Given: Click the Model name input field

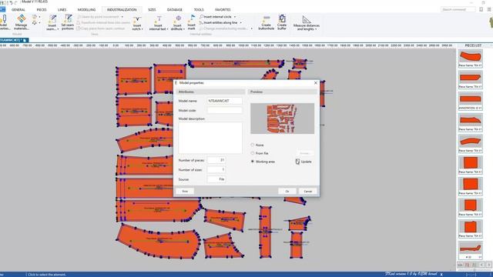Looking at the screenshot, I should tap(224, 101).
